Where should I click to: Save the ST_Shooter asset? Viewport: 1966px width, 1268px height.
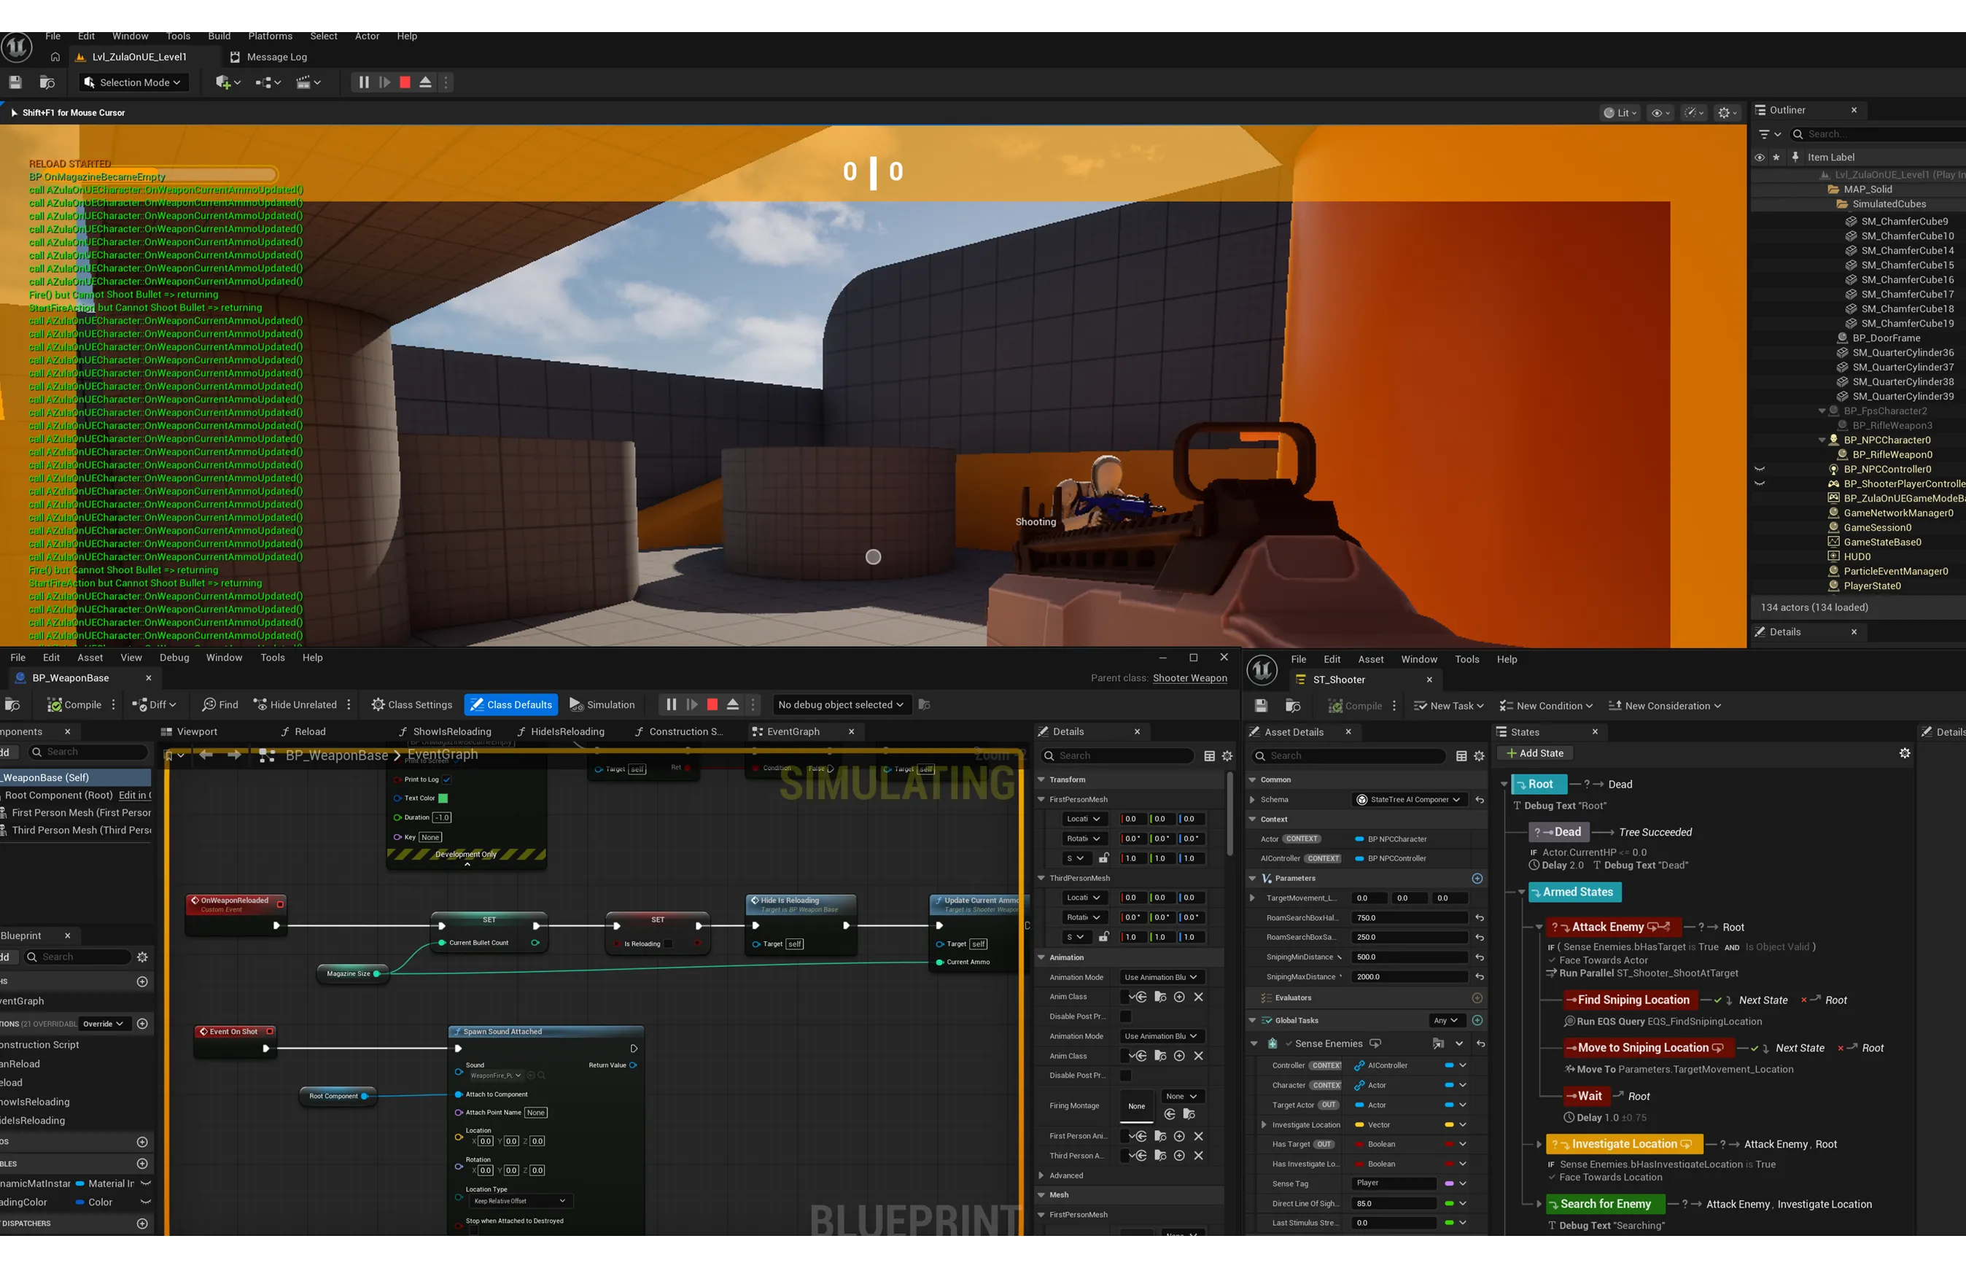[1262, 706]
